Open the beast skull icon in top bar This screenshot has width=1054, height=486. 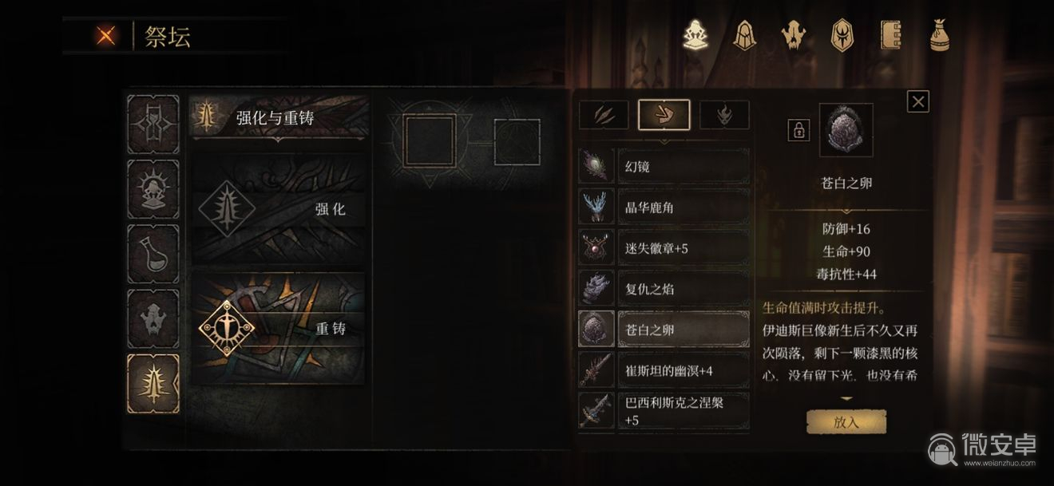794,35
